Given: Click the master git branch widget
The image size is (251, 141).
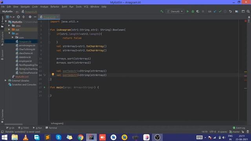Looking at the screenshot, I should click(235, 132).
